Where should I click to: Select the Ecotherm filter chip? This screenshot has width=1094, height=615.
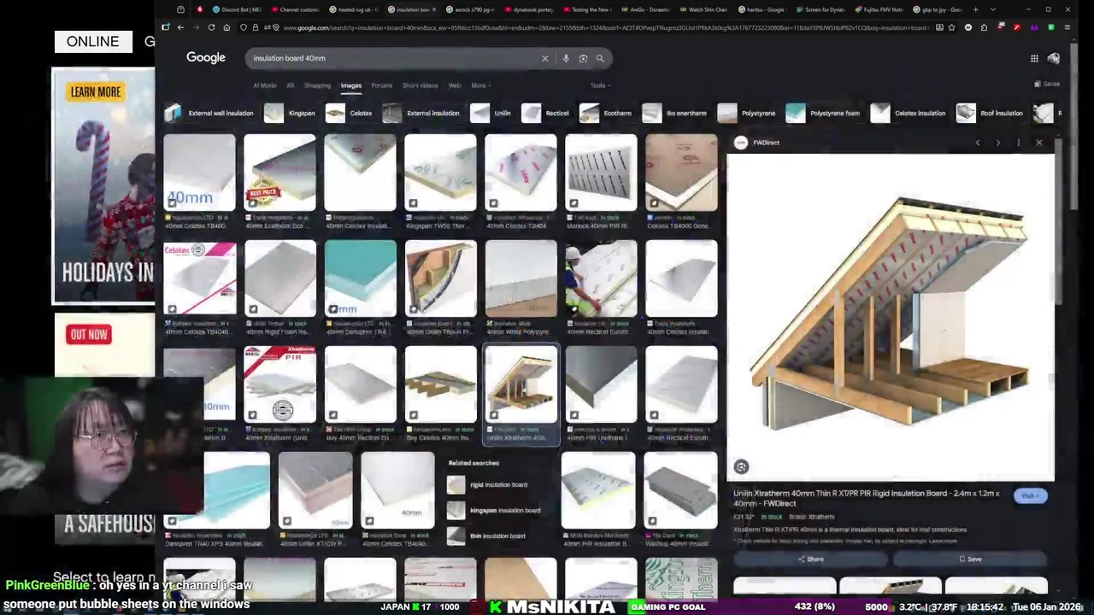pos(606,113)
